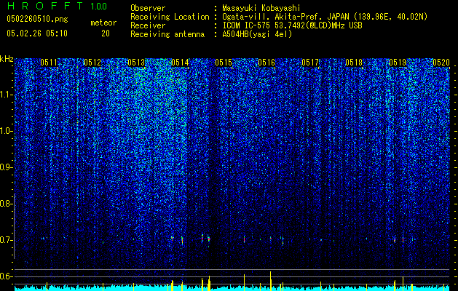Click the Observer label
Viewport: 458px width, 291px height.
[148, 8]
